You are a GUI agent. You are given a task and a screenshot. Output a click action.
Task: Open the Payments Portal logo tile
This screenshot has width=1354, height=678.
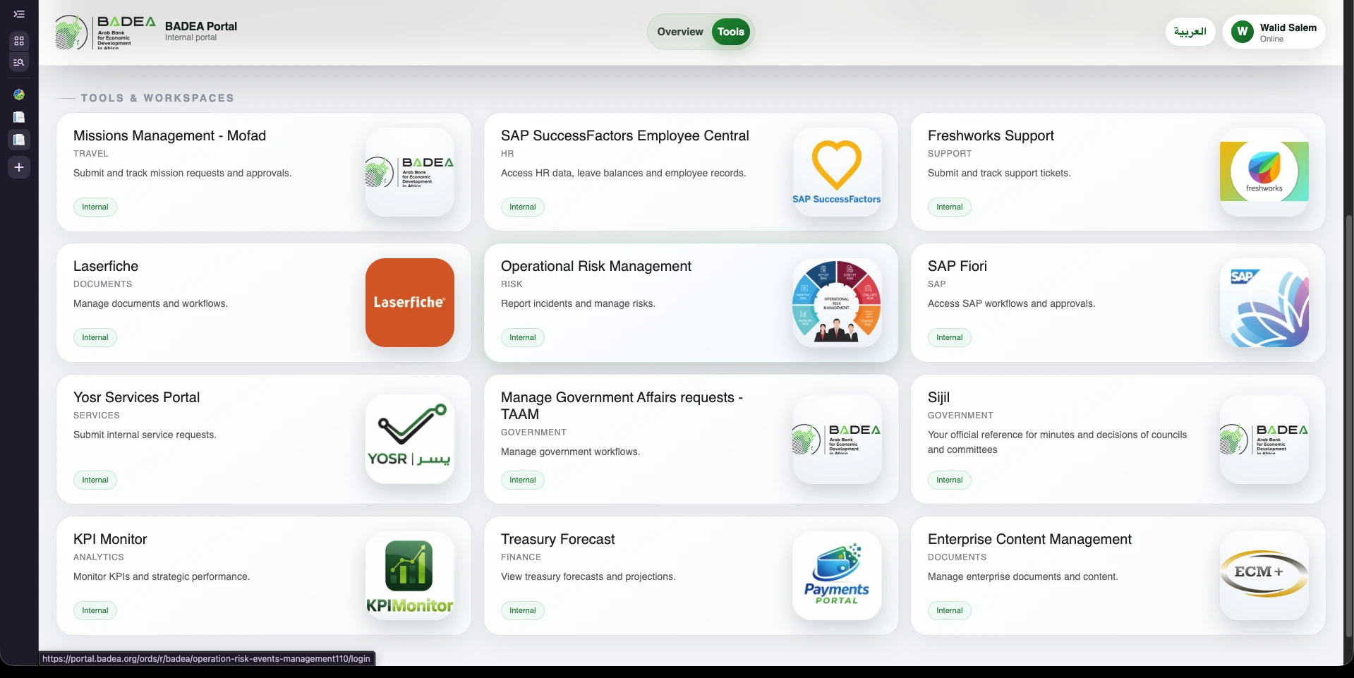click(x=837, y=576)
